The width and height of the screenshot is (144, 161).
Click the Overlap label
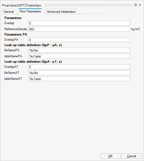pos(9,23)
